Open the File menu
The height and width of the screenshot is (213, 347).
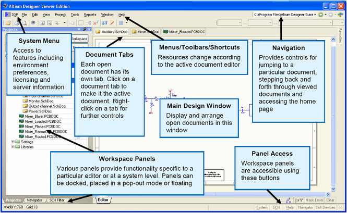(x=24, y=15)
